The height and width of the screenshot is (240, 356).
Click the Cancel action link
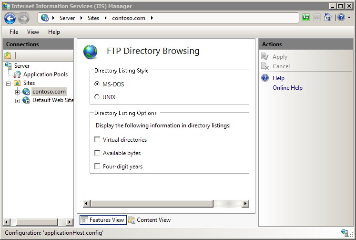click(281, 66)
